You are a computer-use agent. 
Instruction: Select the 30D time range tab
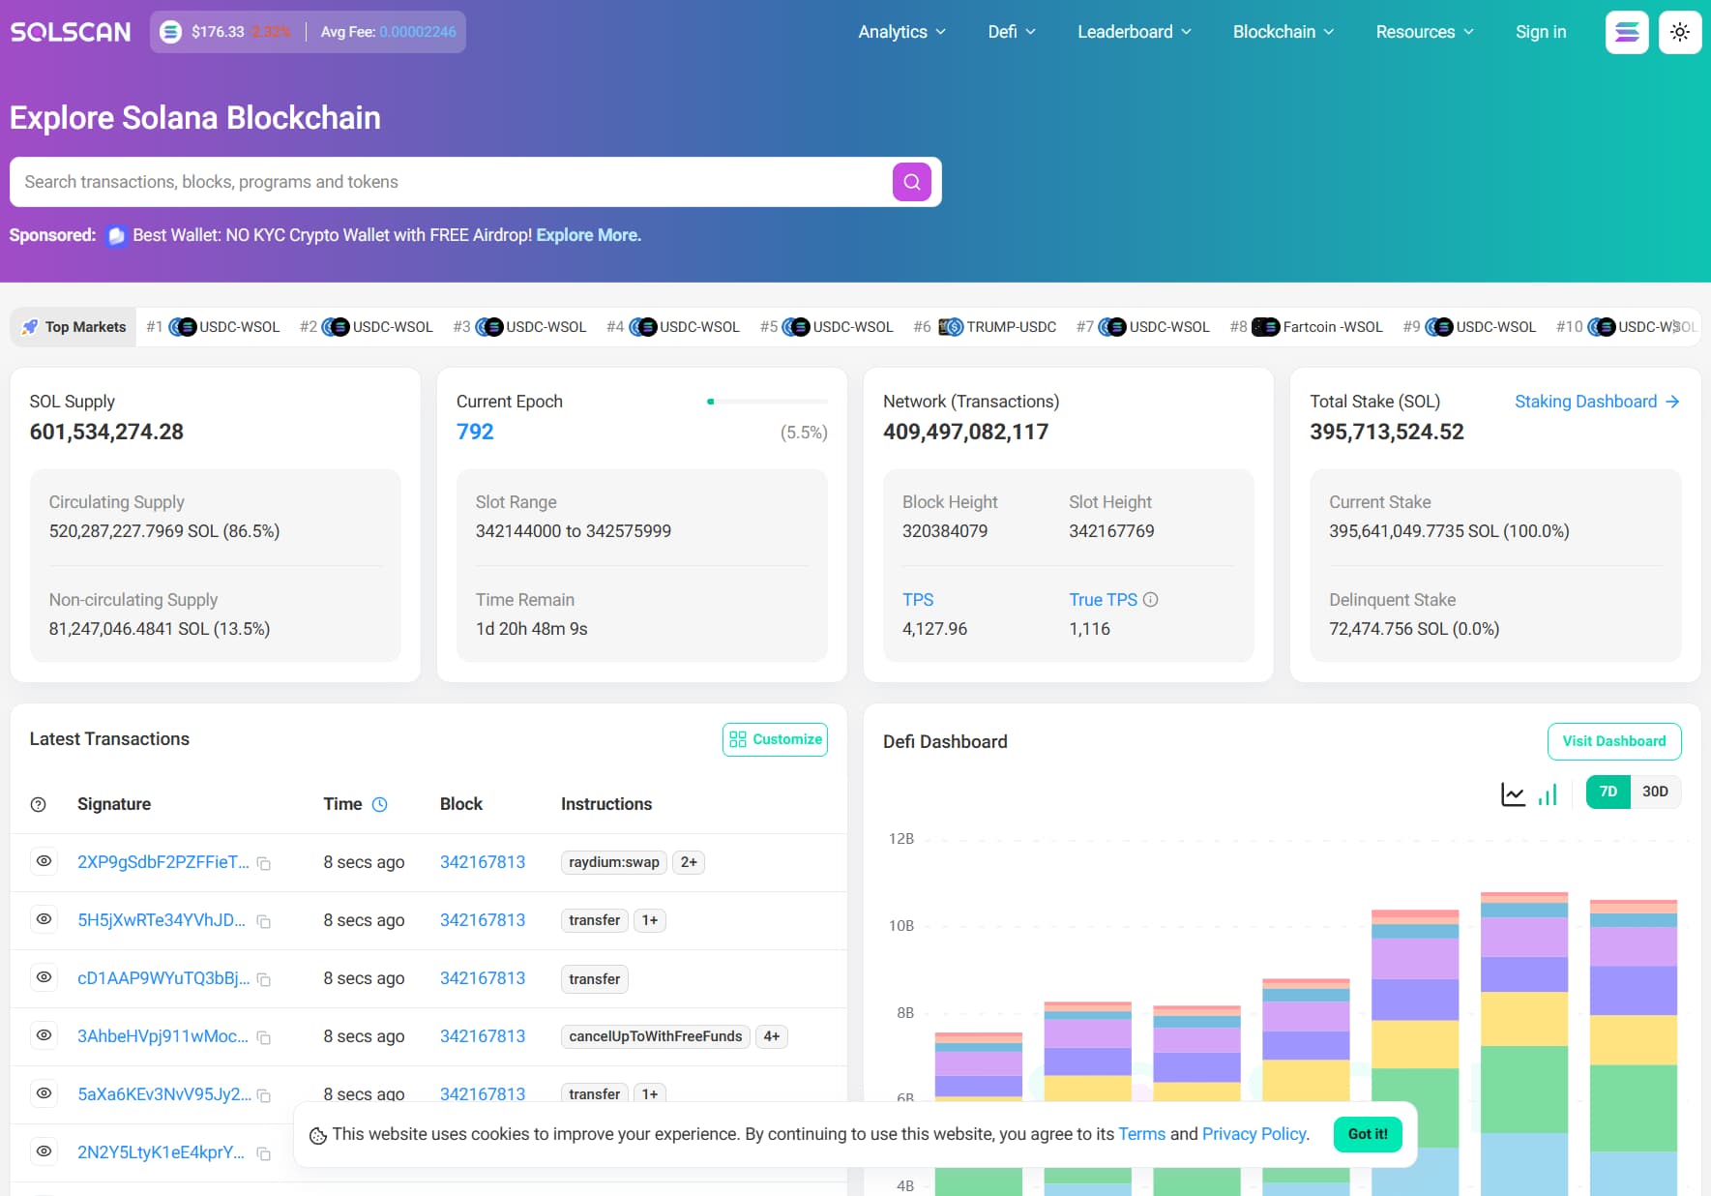click(1655, 792)
